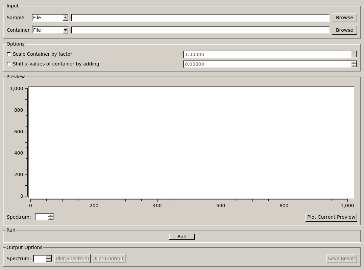Click the Container file path field
The height and width of the screenshot is (270, 364).
click(200, 30)
